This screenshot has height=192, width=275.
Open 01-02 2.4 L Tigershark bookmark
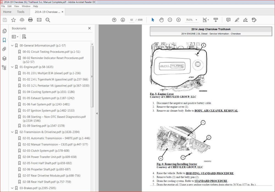[56, 79]
